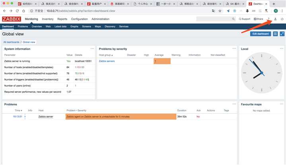This screenshot has height=165, width=286.
Task: Click Global view breadcrumb link
Action: coord(29,42)
